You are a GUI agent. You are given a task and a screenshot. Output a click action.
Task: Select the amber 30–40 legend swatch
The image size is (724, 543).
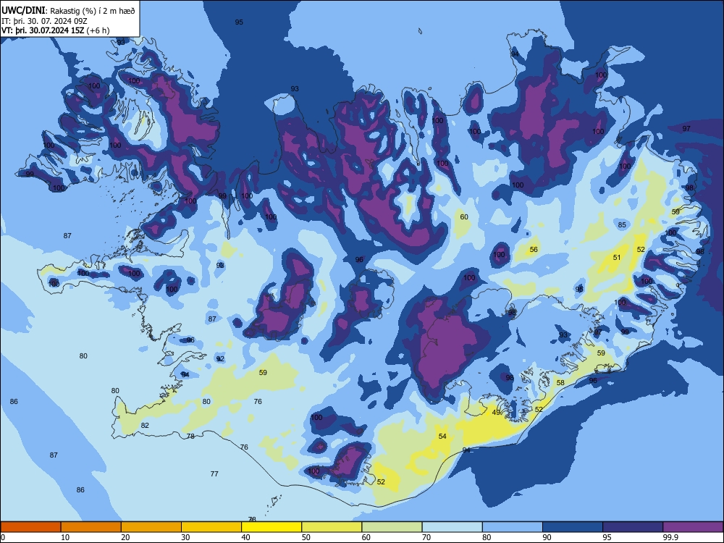coord(211,527)
